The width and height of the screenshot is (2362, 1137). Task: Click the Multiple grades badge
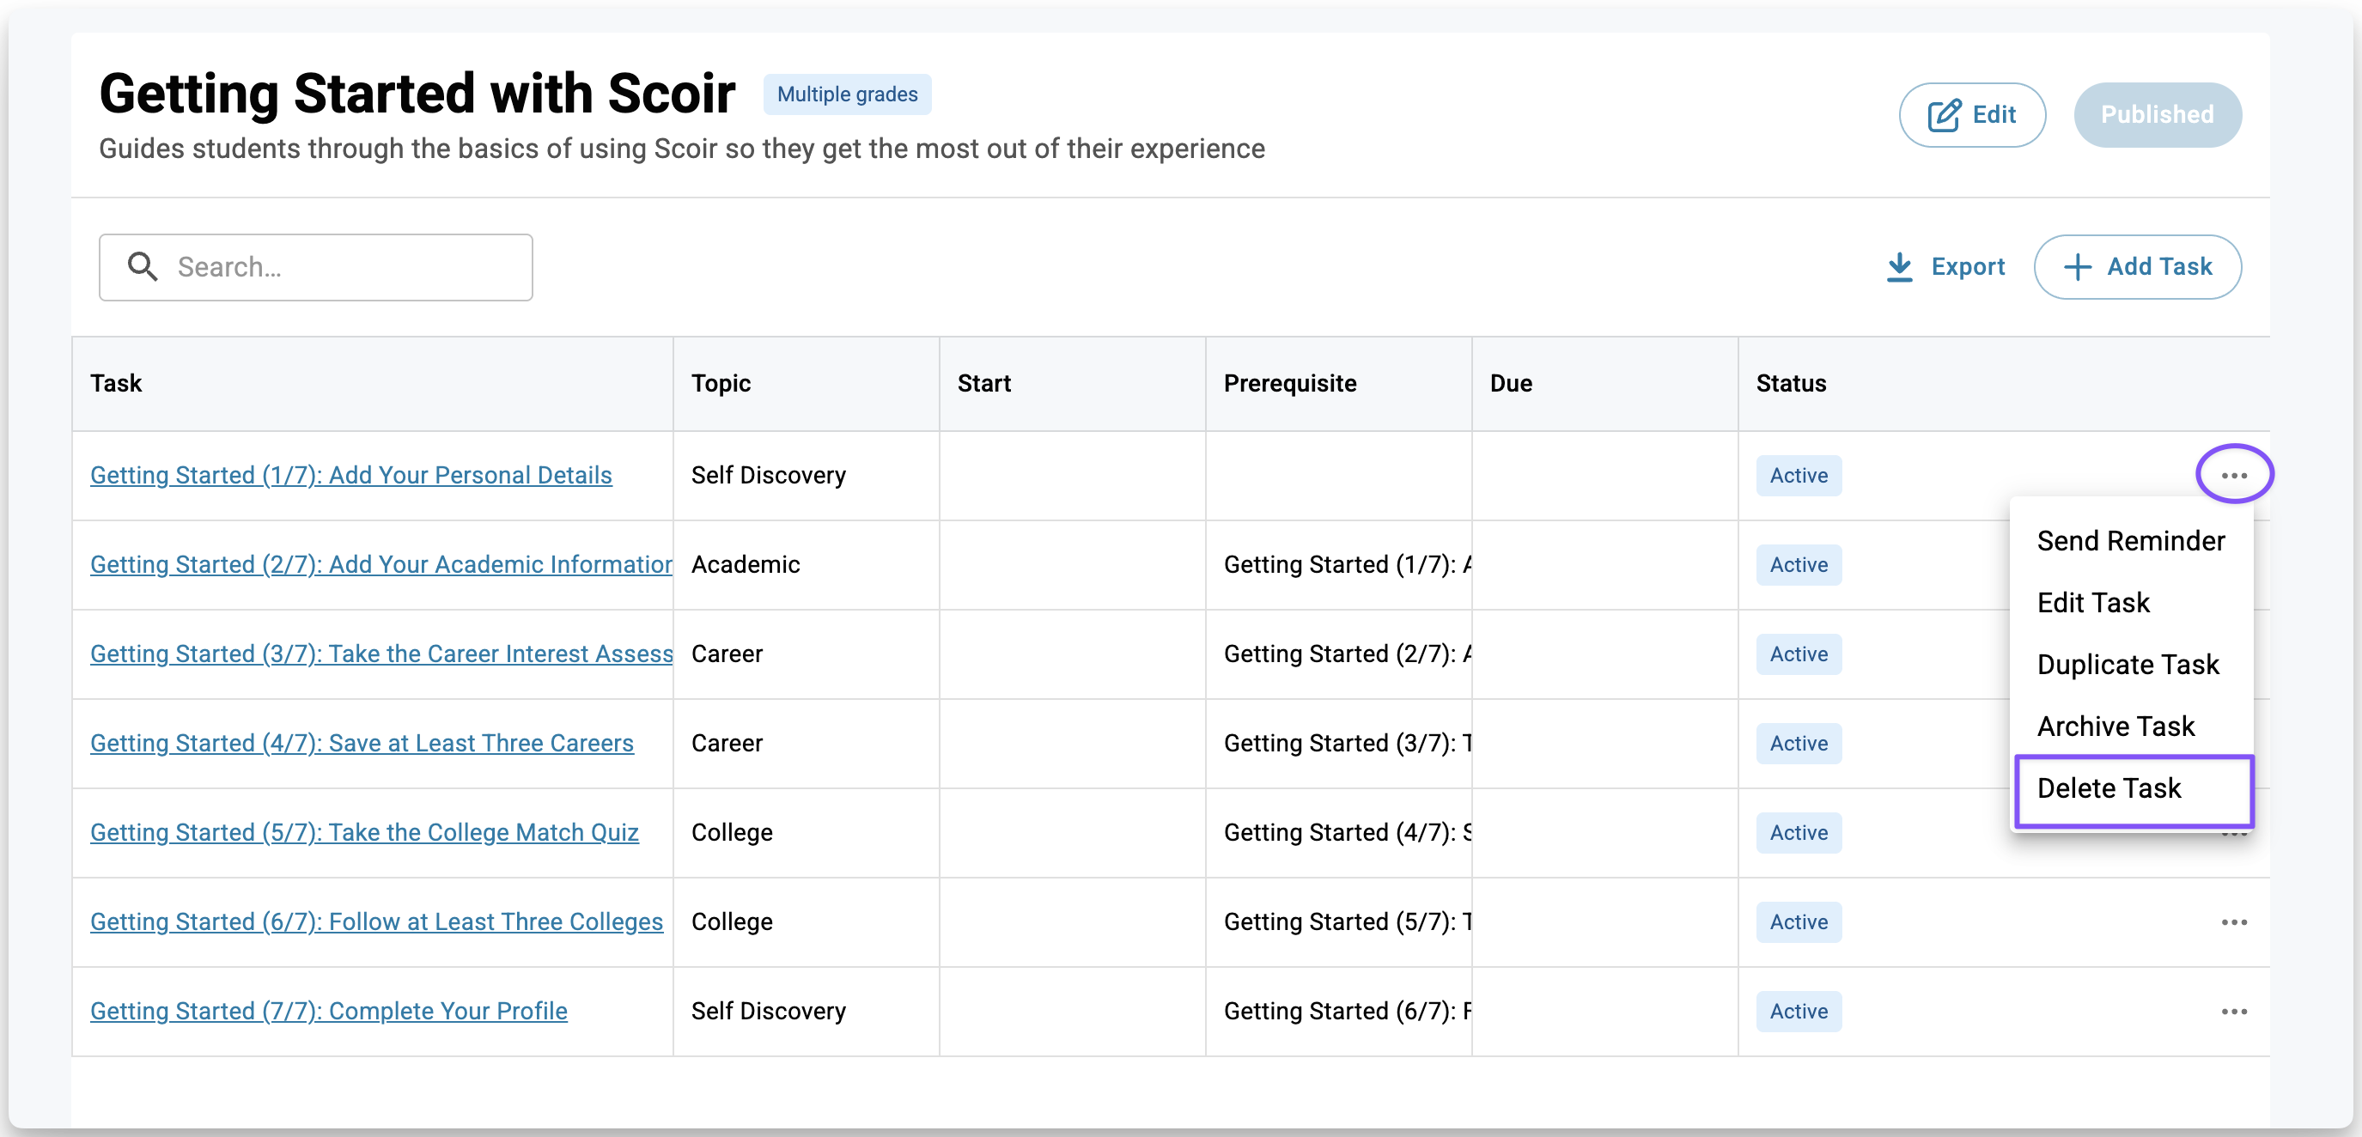[846, 94]
